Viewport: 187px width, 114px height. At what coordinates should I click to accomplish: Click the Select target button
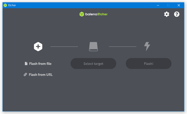pyautogui.click(x=94, y=64)
